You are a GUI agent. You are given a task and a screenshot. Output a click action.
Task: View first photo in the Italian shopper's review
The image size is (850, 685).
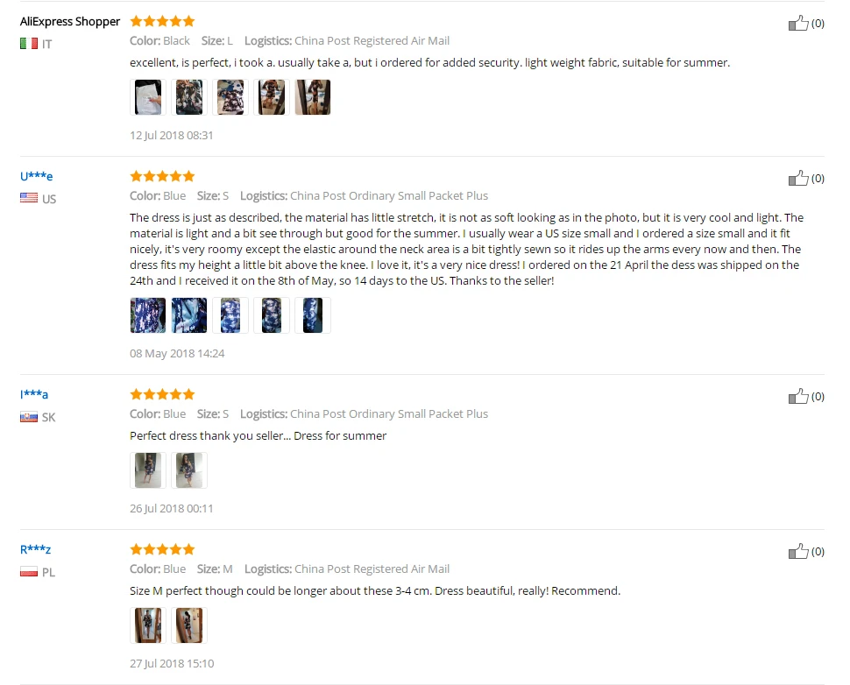click(x=148, y=97)
